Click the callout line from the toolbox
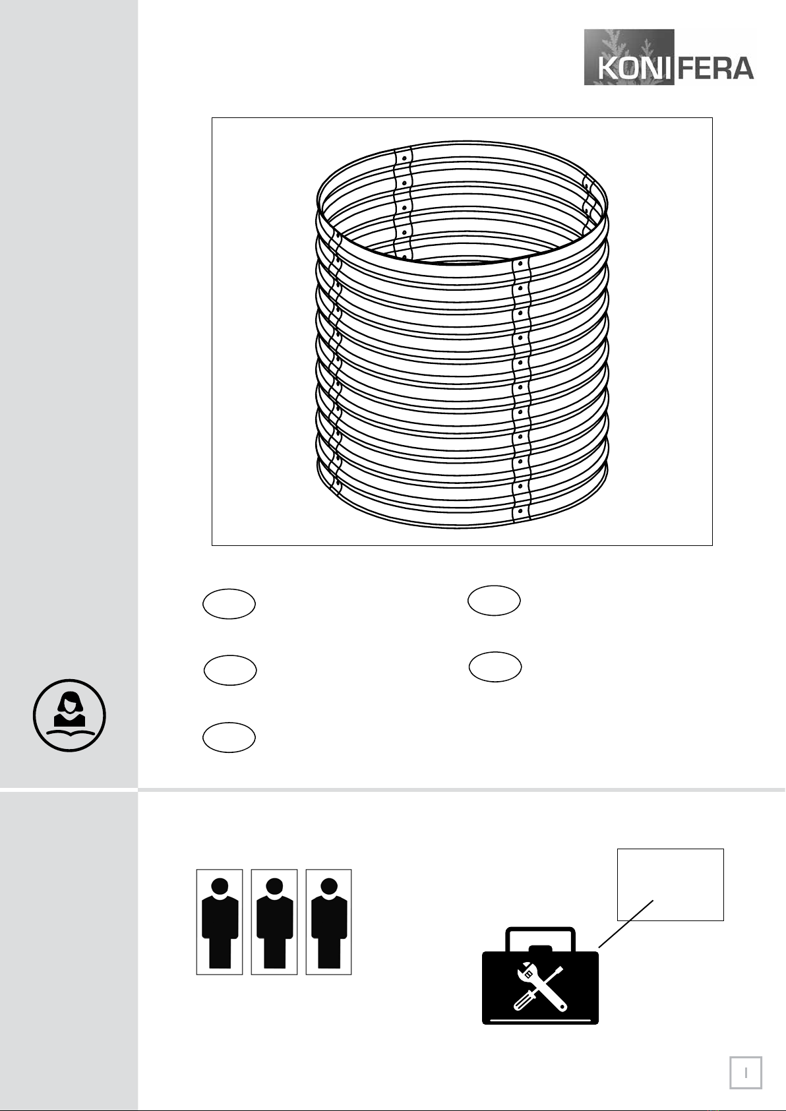Screen dimensions: 786x1111 click(626, 924)
